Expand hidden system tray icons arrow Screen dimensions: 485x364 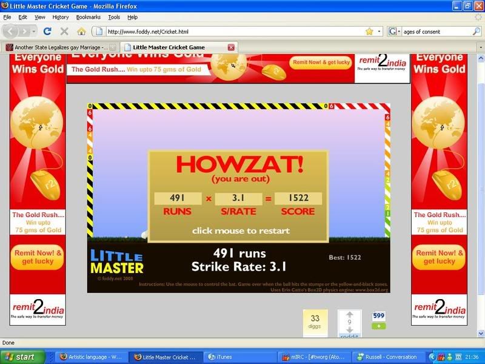432,357
